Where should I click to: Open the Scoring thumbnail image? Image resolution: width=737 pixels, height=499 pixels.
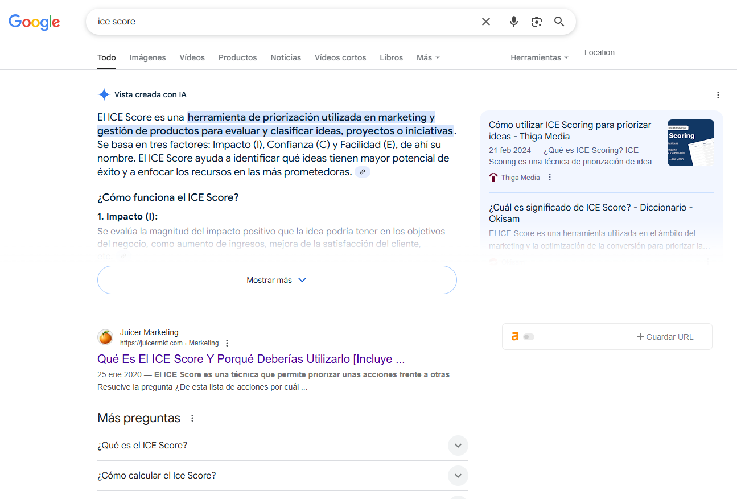tap(691, 143)
